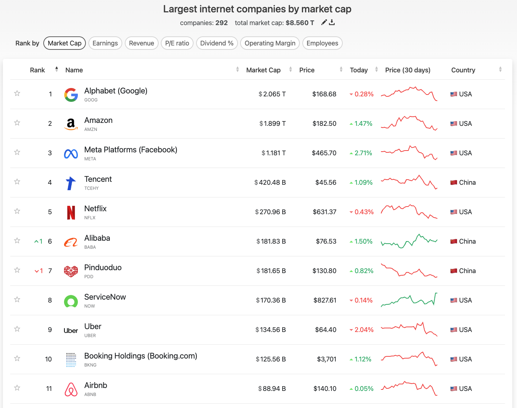Screen dimensions: 517x408
Task: Open the Alibaba company link
Action: [97, 238]
